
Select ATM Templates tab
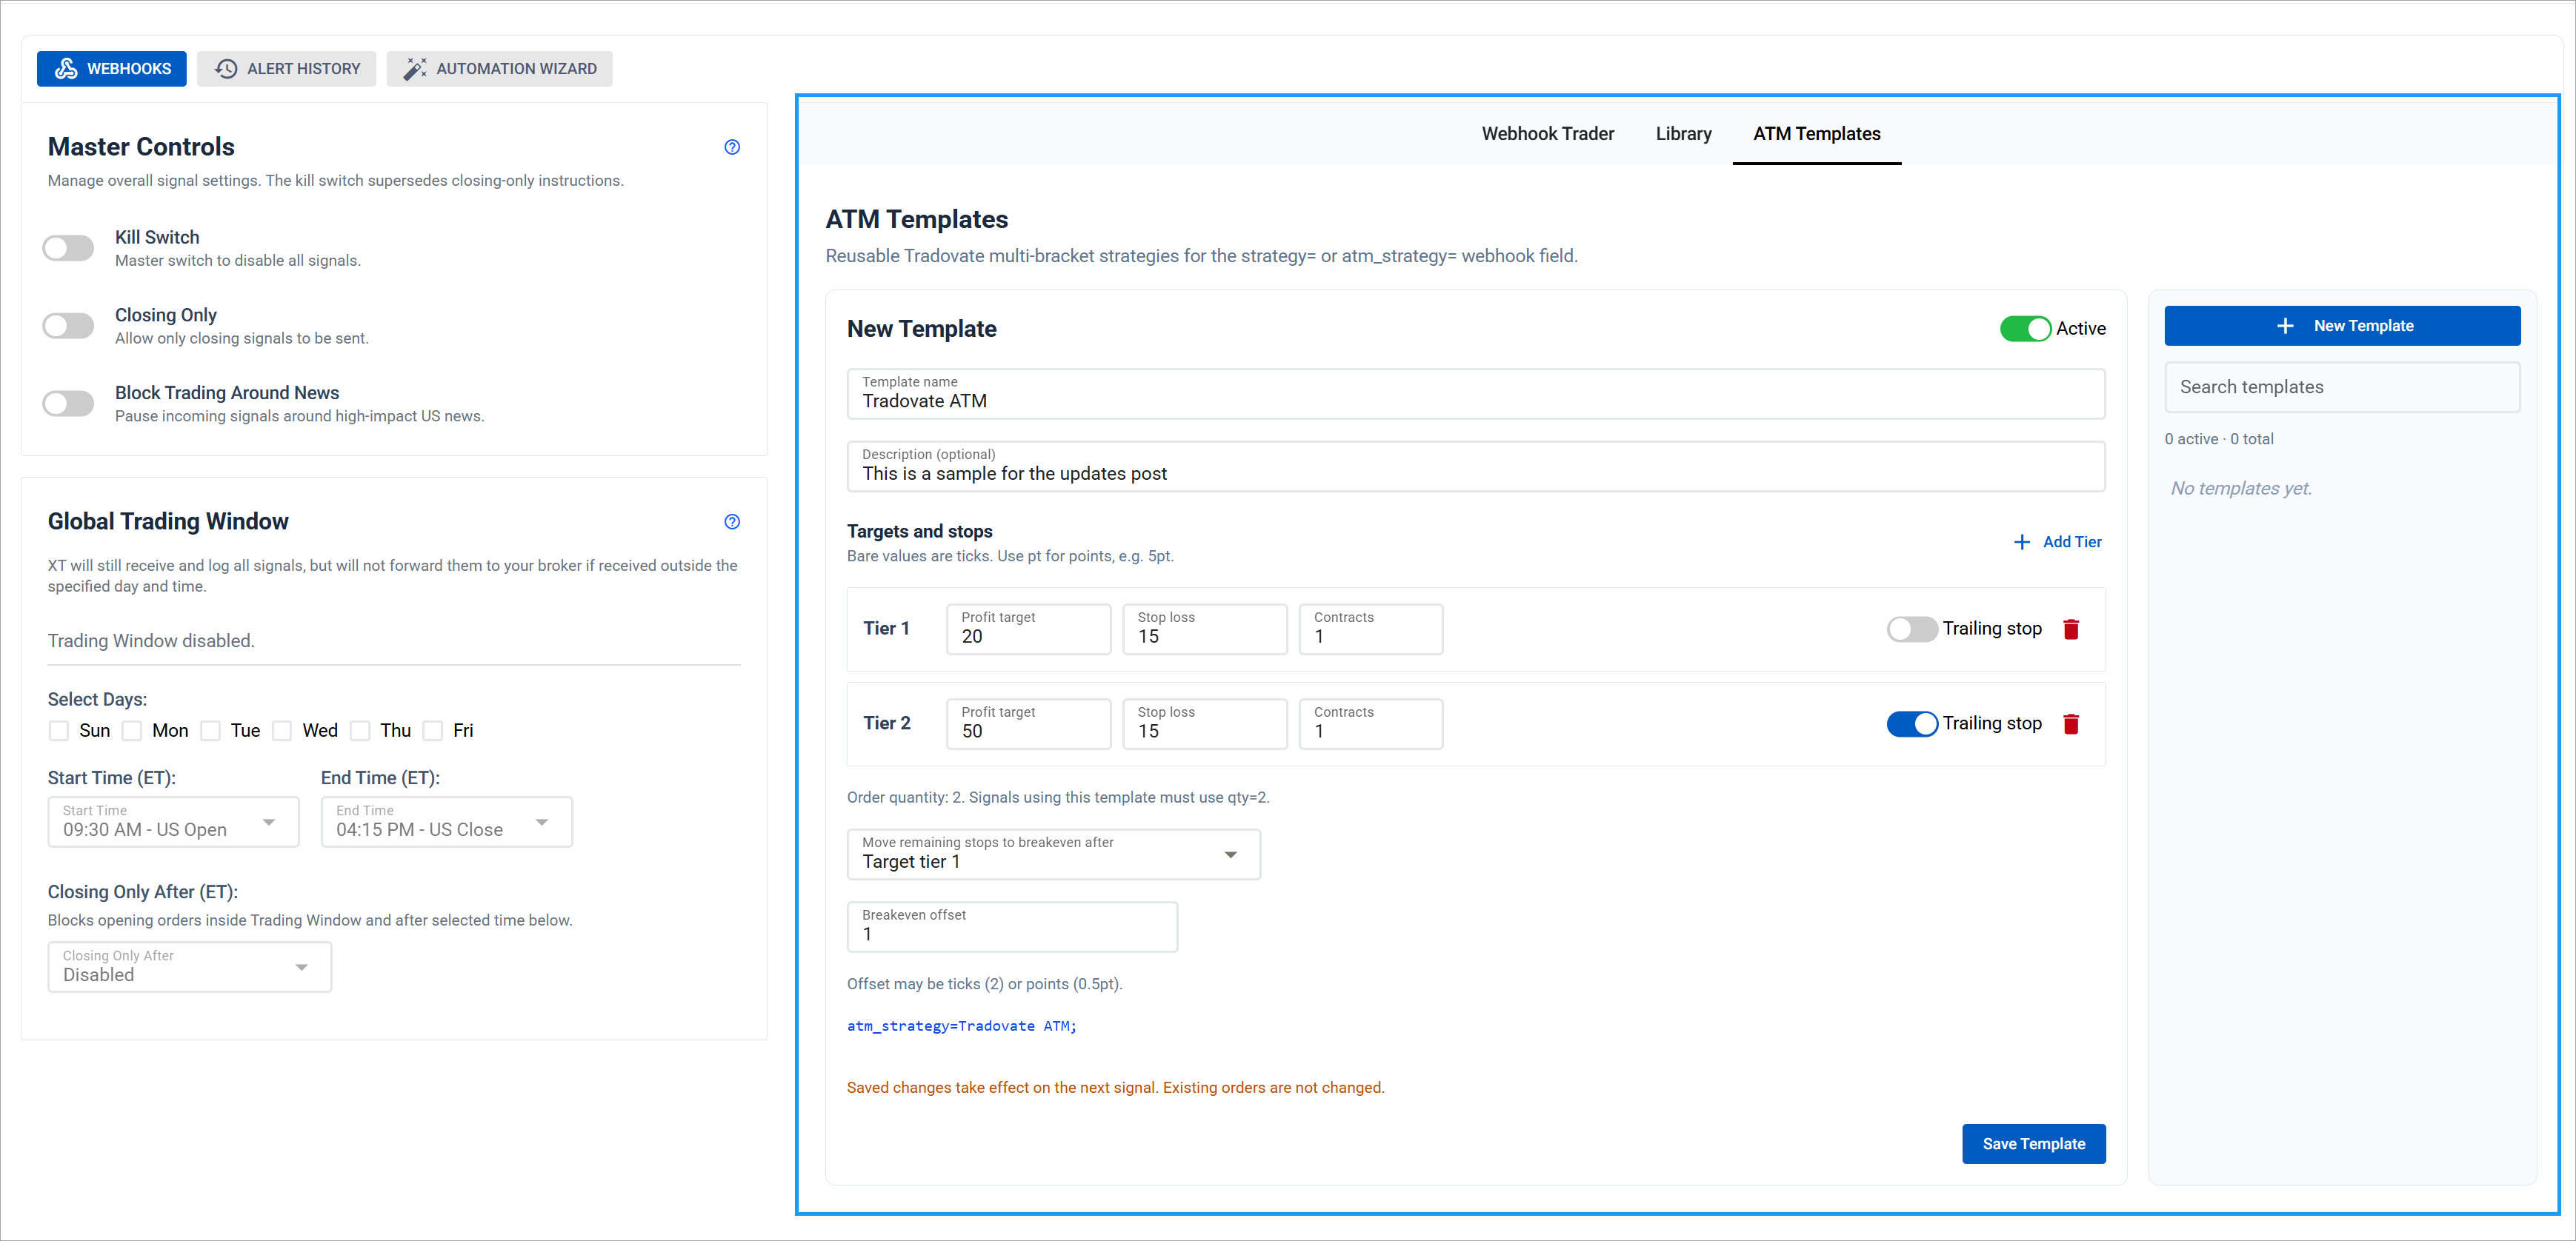(x=1816, y=134)
